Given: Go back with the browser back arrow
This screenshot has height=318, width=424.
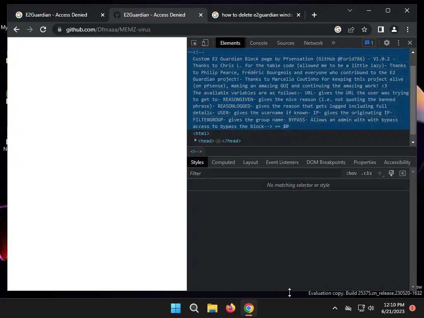Looking at the screenshot, I should (17, 29).
